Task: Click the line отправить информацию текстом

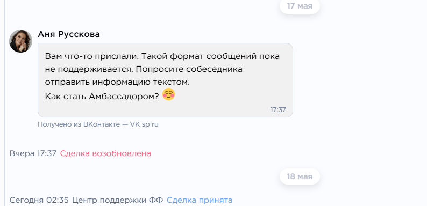Action: point(117,82)
